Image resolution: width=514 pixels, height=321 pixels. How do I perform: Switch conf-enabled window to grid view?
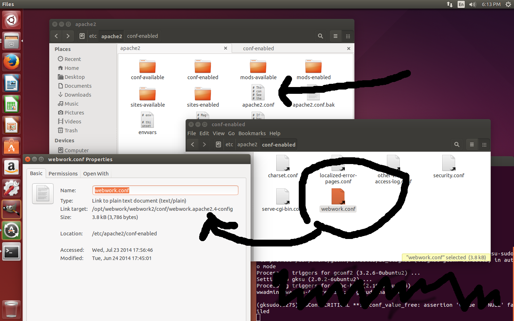click(x=484, y=144)
